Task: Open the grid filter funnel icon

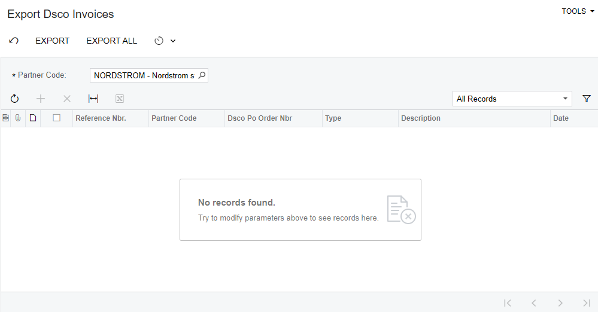Action: point(587,99)
